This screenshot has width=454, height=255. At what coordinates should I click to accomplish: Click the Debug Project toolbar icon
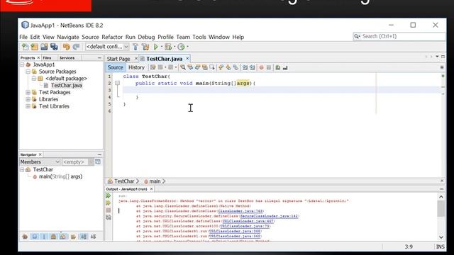click(x=168, y=47)
